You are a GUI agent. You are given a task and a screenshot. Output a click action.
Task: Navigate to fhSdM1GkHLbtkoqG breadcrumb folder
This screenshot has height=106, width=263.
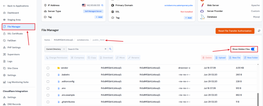tap(63, 40)
